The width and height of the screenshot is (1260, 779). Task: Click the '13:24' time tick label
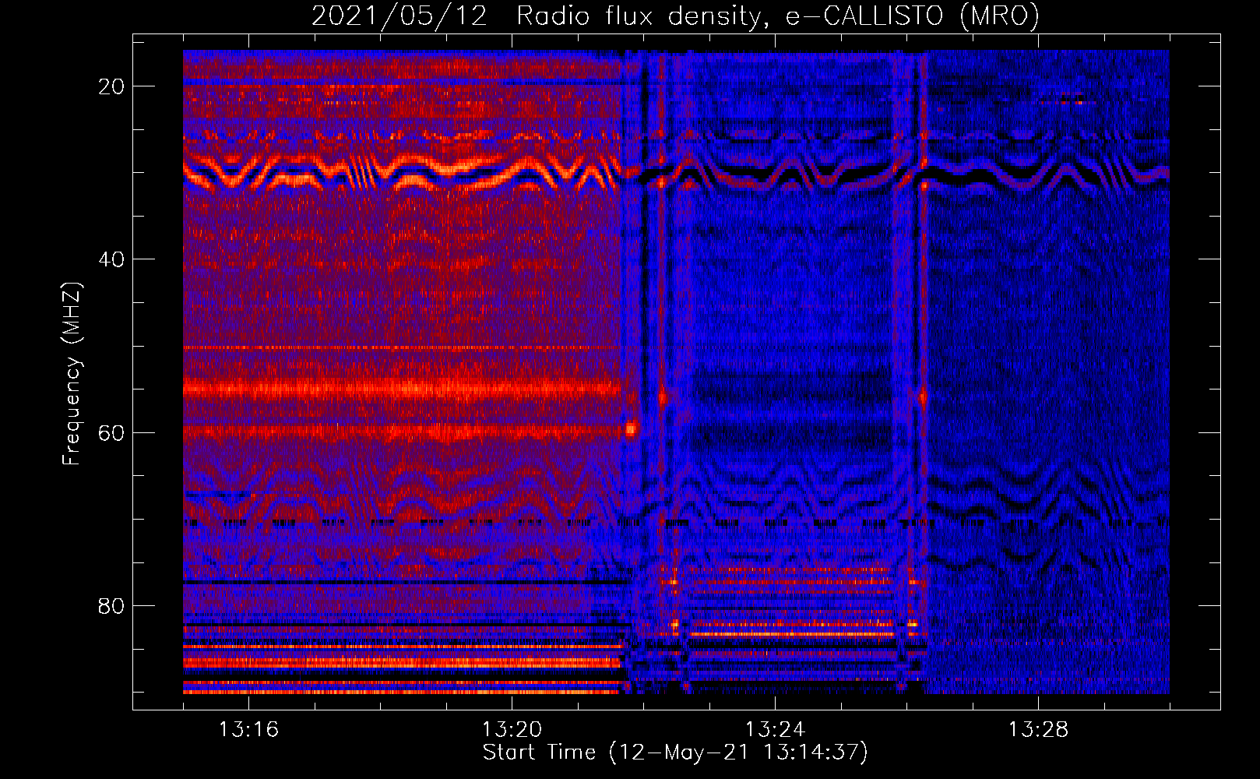(x=775, y=730)
